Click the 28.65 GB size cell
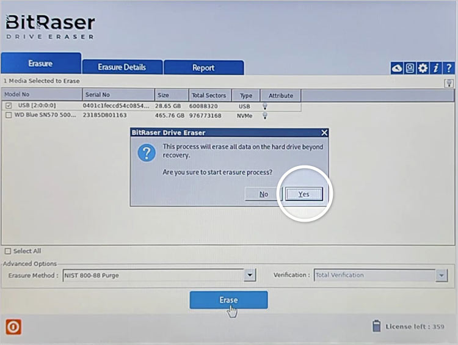This screenshot has width=458, height=345. click(168, 106)
